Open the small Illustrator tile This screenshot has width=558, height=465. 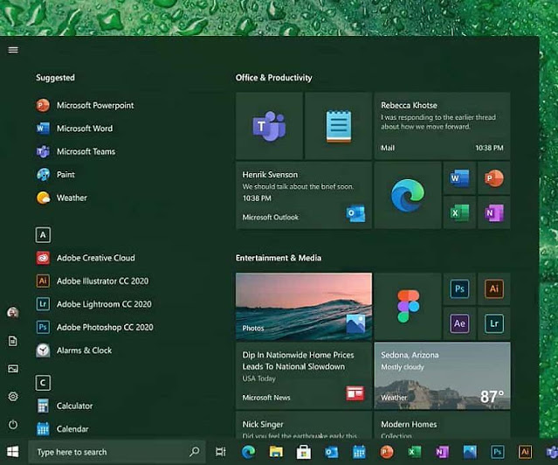pyautogui.click(x=494, y=289)
